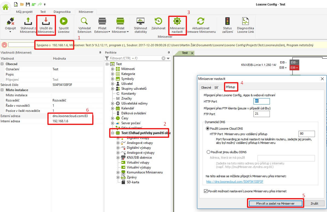
Task: Toggle Povolit možnost nastavení přes internet checkbox
Action: [x=206, y=191]
